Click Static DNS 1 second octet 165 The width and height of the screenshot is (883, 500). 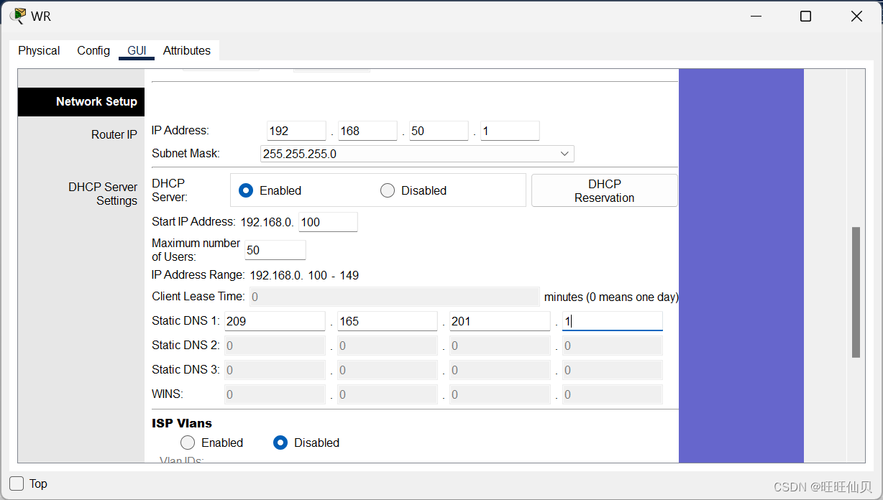click(x=388, y=321)
